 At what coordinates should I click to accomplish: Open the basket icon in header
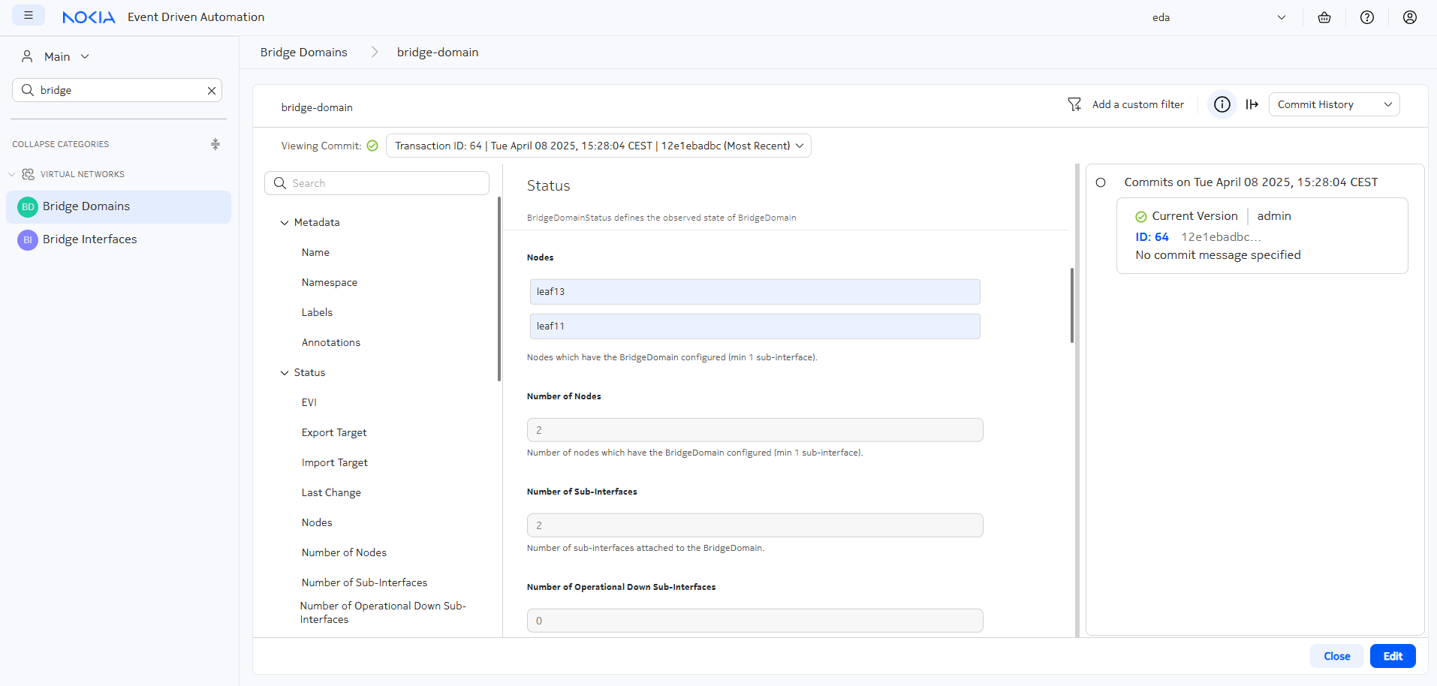point(1324,17)
